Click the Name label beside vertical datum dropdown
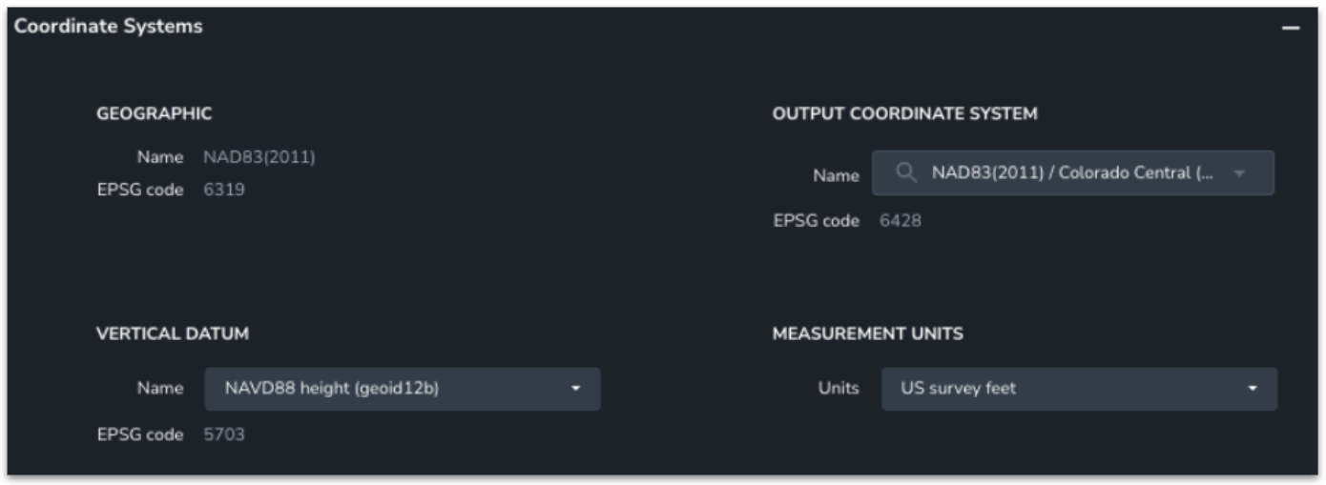This screenshot has width=1326, height=485. (x=159, y=389)
